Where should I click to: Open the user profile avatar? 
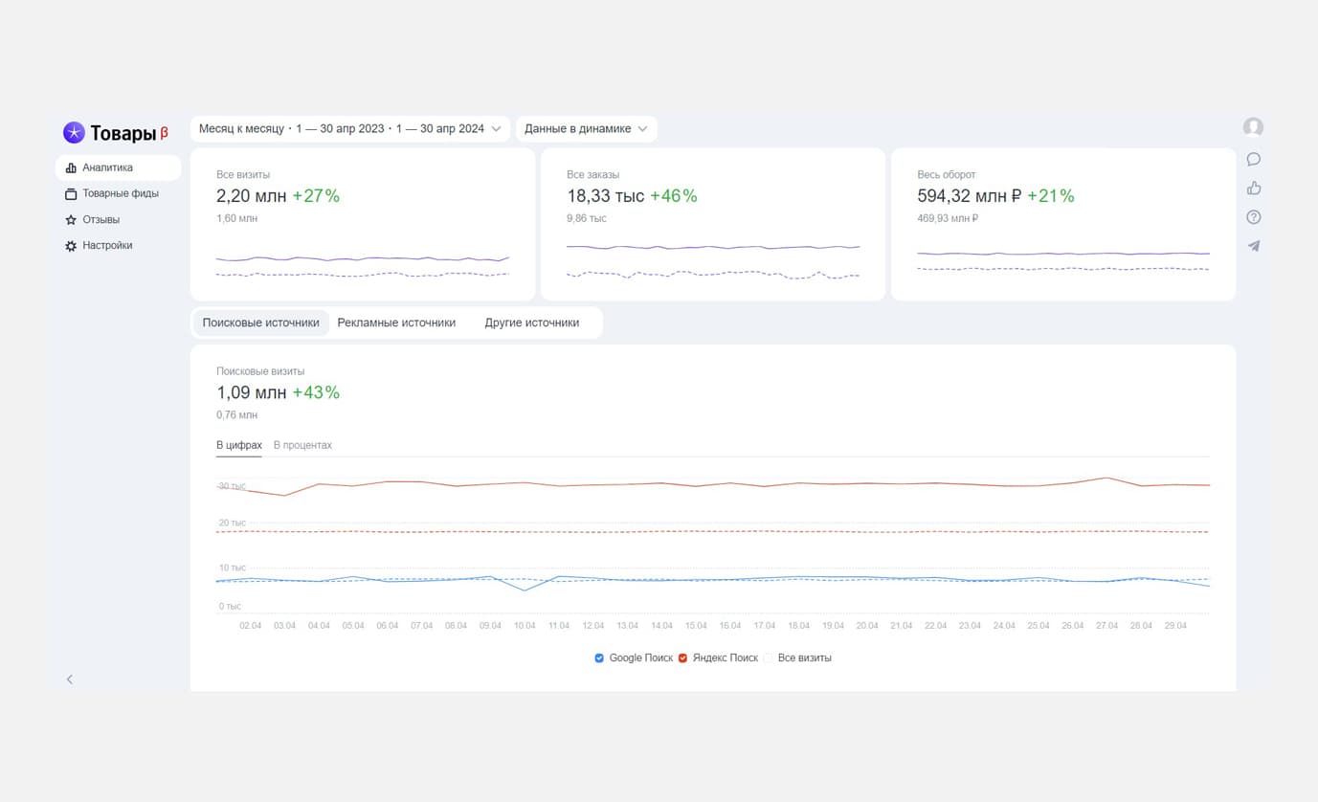[1253, 127]
